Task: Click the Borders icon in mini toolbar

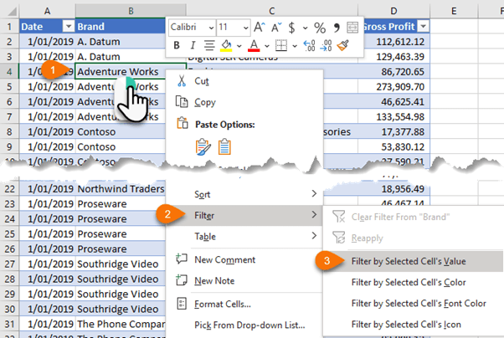Action: [x=281, y=45]
